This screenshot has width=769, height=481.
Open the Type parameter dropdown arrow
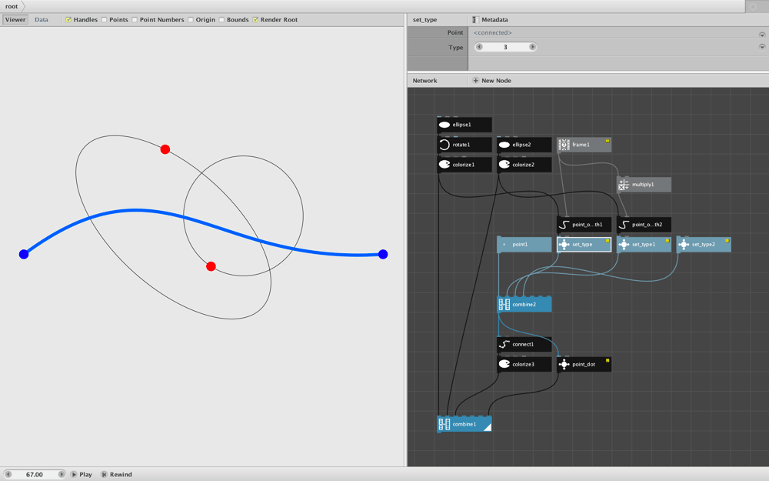point(762,47)
